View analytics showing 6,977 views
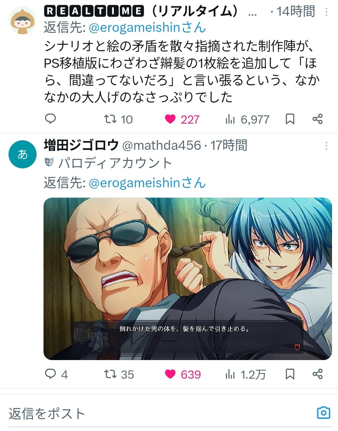Viewport: 338px width, 431px height. click(247, 119)
